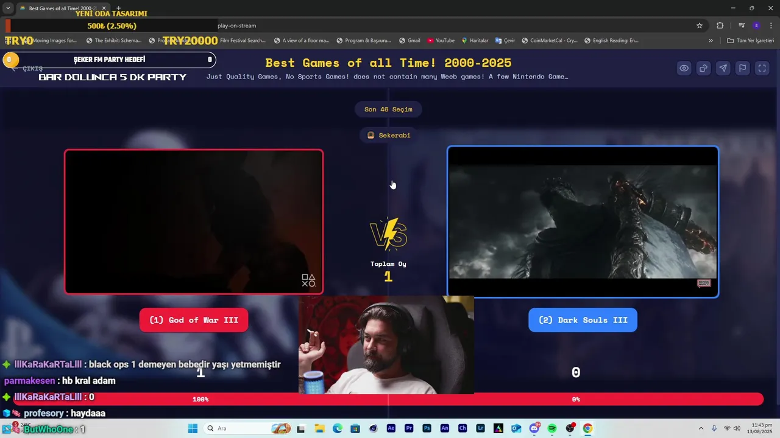The width and height of the screenshot is (780, 438).
Task: Close the Best Games of all Time tab
Action: [104, 9]
